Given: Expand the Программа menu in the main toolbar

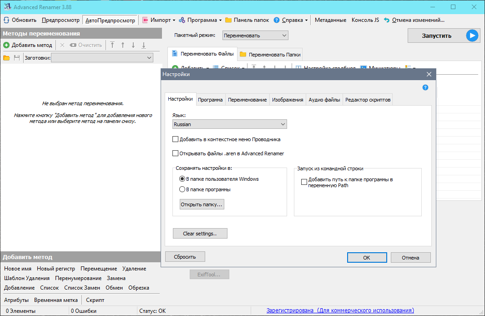Looking at the screenshot, I should point(201,20).
